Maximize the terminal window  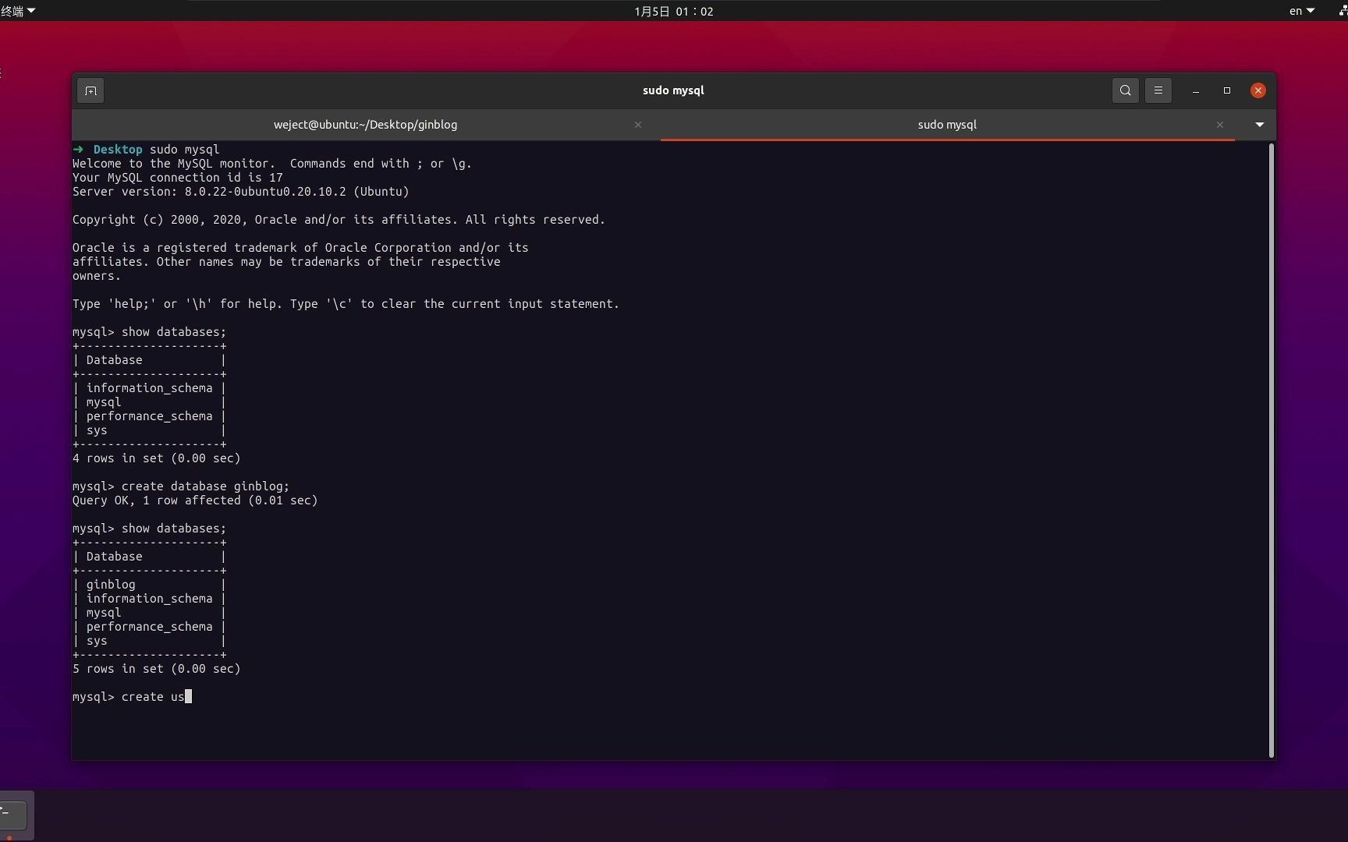pyautogui.click(x=1226, y=90)
